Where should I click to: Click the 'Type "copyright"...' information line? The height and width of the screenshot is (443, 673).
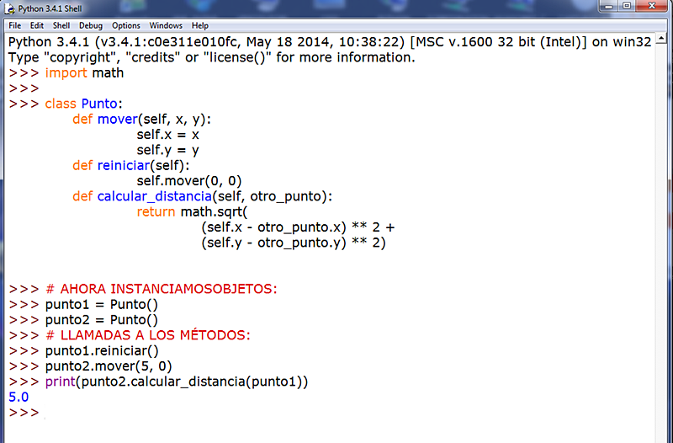click(x=212, y=57)
